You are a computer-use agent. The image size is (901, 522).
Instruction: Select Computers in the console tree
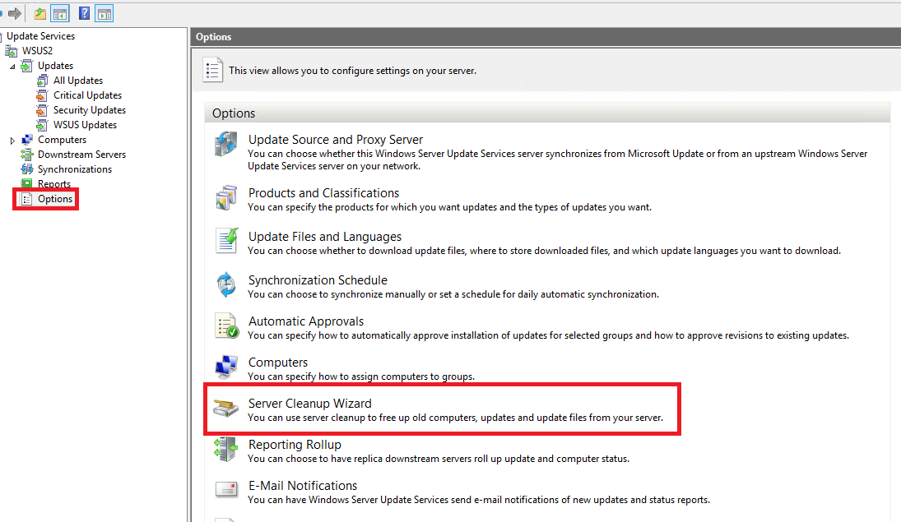pos(62,140)
